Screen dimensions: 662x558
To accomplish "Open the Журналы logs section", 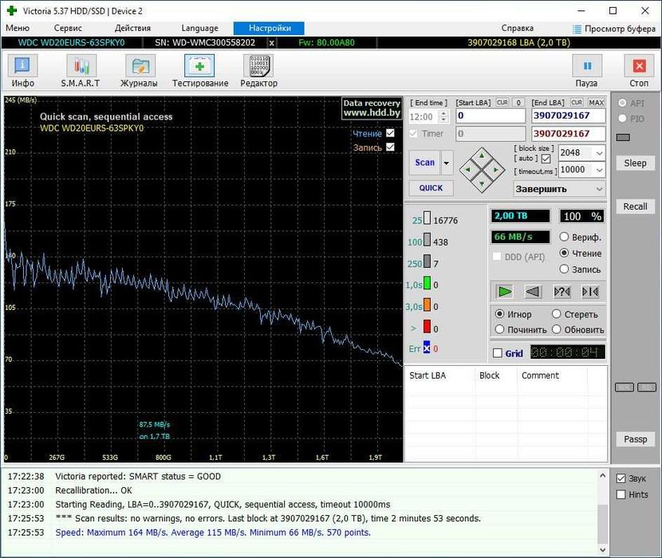I will 139,71.
